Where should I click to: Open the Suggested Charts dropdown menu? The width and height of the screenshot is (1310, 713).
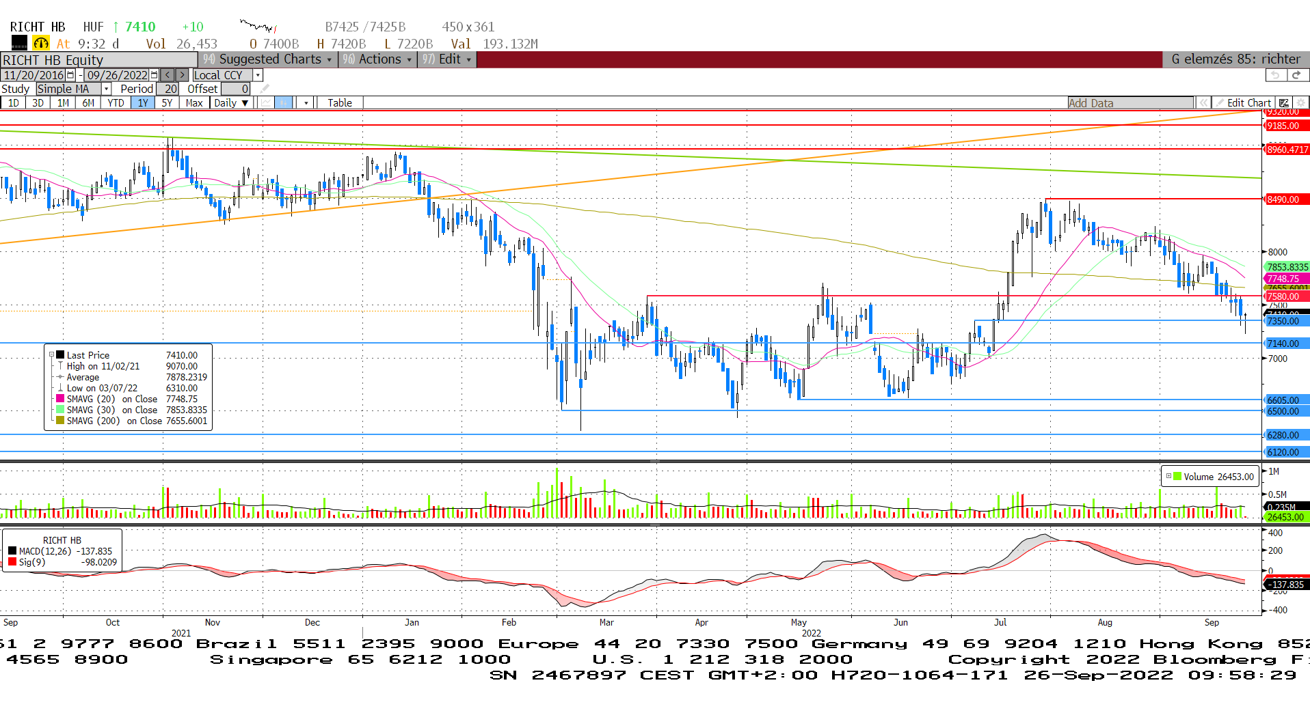(267, 59)
